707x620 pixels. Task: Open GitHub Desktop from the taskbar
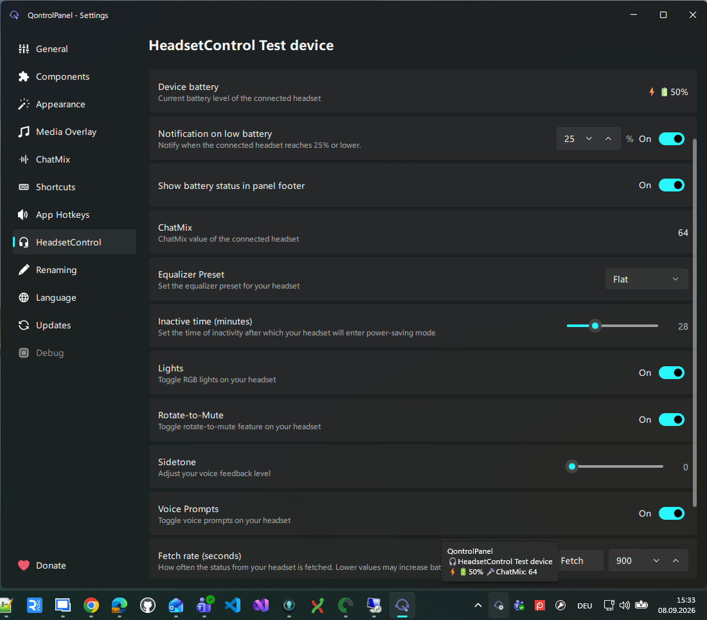(148, 605)
